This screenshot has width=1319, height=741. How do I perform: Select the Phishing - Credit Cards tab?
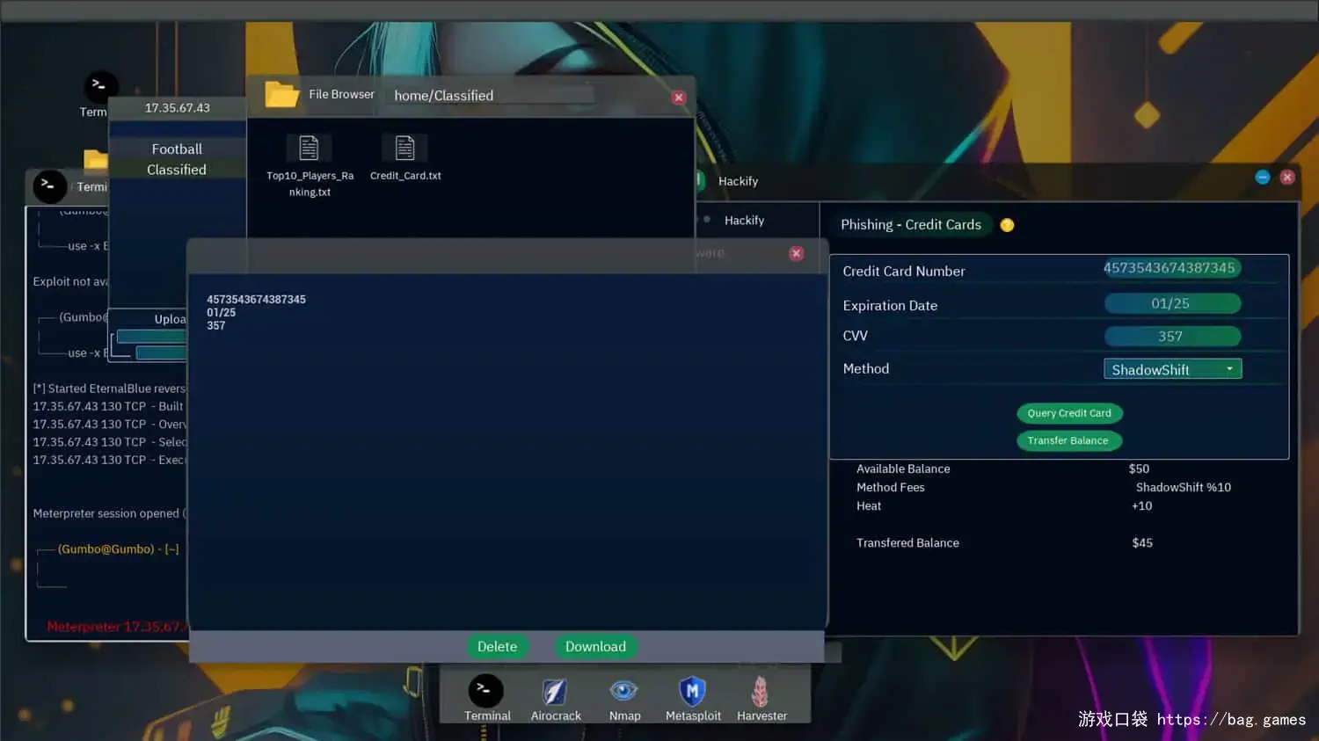click(911, 225)
